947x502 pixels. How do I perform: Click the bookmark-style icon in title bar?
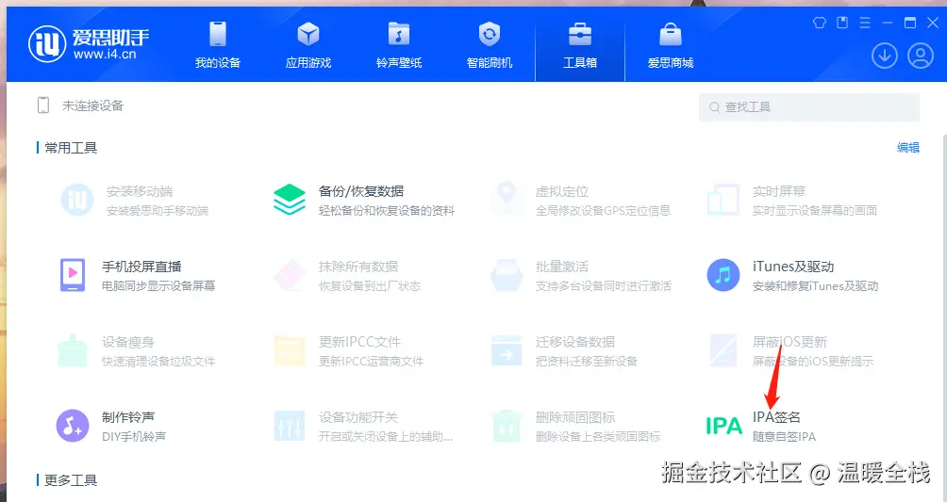point(842,23)
